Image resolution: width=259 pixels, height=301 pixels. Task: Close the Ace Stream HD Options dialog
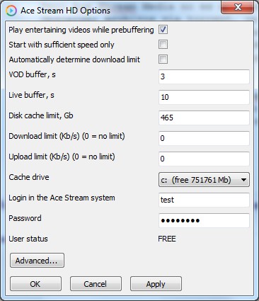[238, 7]
